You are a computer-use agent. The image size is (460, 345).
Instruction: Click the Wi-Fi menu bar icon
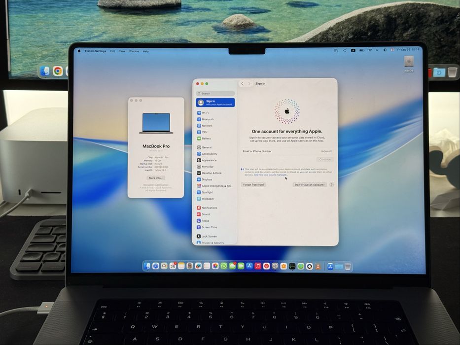[370, 50]
